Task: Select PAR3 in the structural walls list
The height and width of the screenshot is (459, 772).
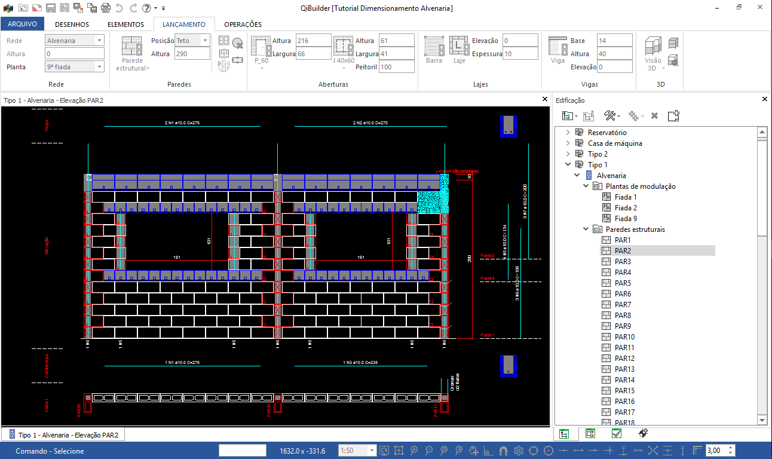Action: point(623,262)
